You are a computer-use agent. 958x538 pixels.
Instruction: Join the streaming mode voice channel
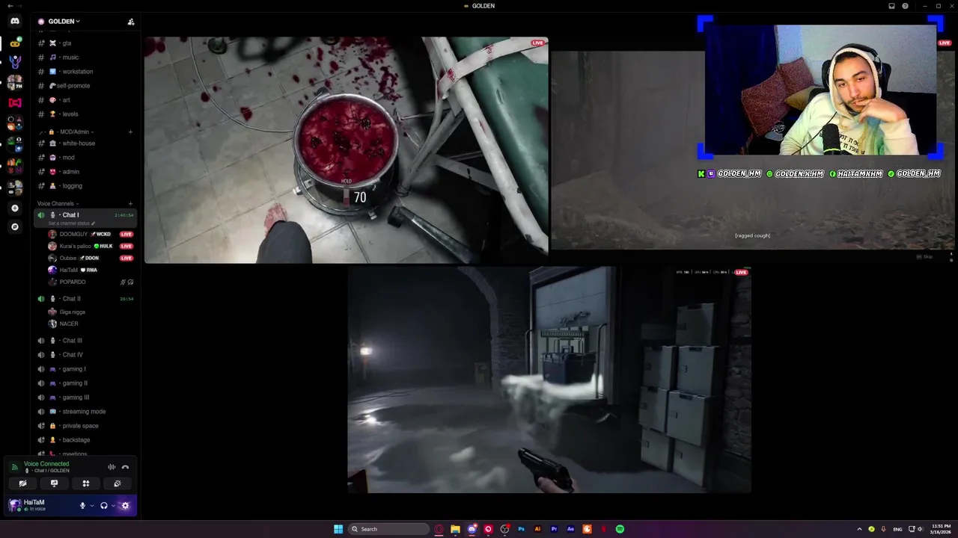(85, 412)
